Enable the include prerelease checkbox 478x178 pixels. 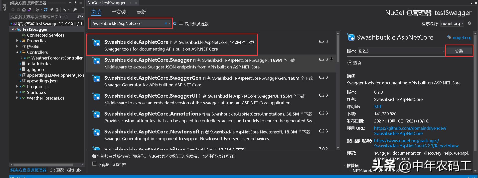[181, 23]
